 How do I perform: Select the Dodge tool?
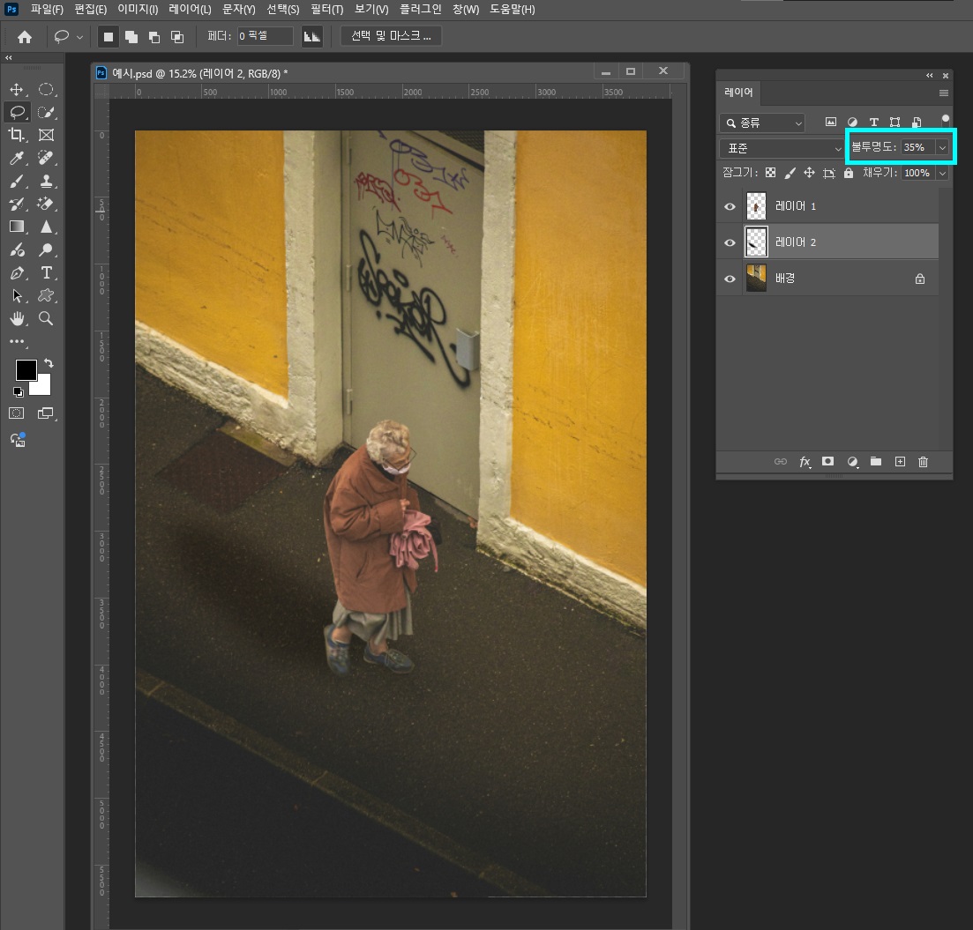click(x=46, y=249)
